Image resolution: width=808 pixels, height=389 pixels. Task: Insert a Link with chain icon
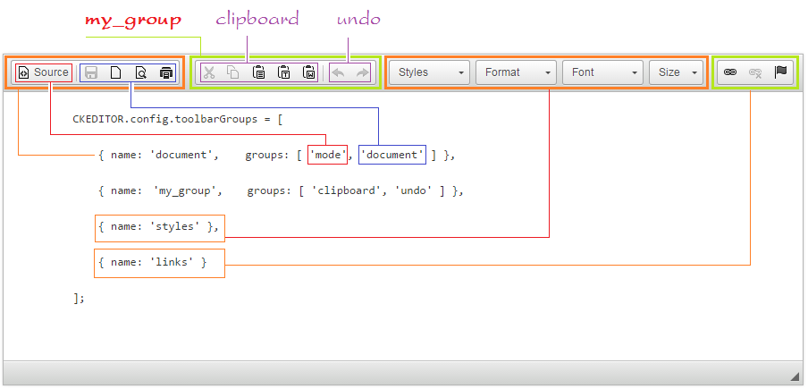[730, 72]
